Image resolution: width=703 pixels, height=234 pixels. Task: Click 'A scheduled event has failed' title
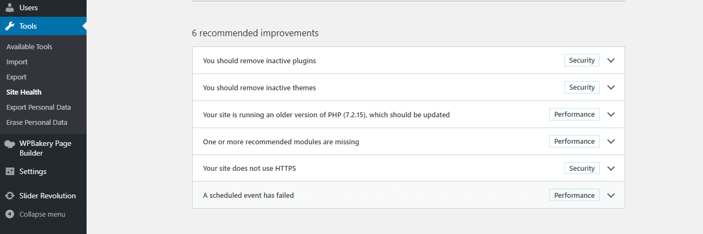click(248, 196)
